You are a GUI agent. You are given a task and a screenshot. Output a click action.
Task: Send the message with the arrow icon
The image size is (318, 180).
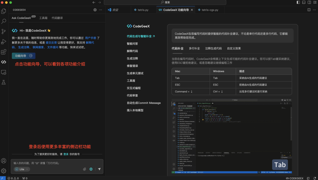pyautogui.click(x=99, y=169)
